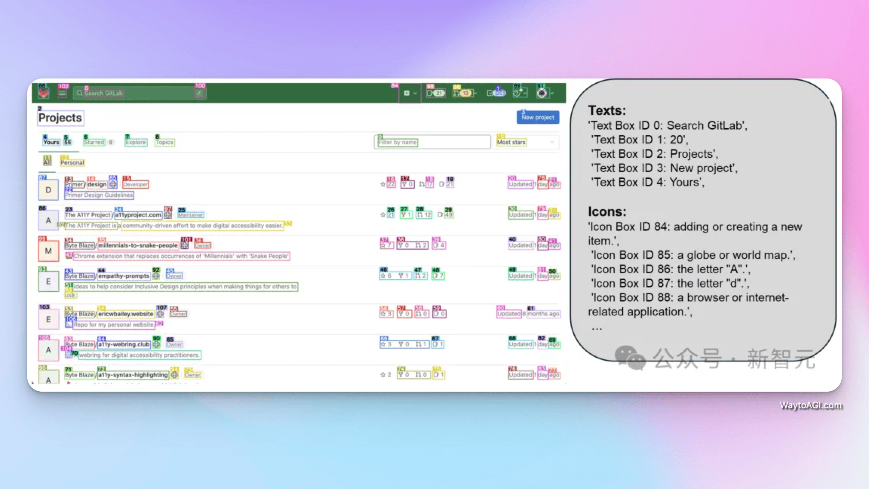This screenshot has height=489, width=869.
Task: Expand the Most stars sort dropdown
Action: point(526,142)
